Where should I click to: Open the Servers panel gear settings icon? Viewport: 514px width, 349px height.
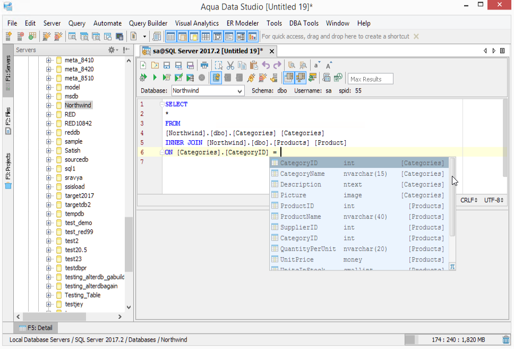pyautogui.click(x=113, y=50)
